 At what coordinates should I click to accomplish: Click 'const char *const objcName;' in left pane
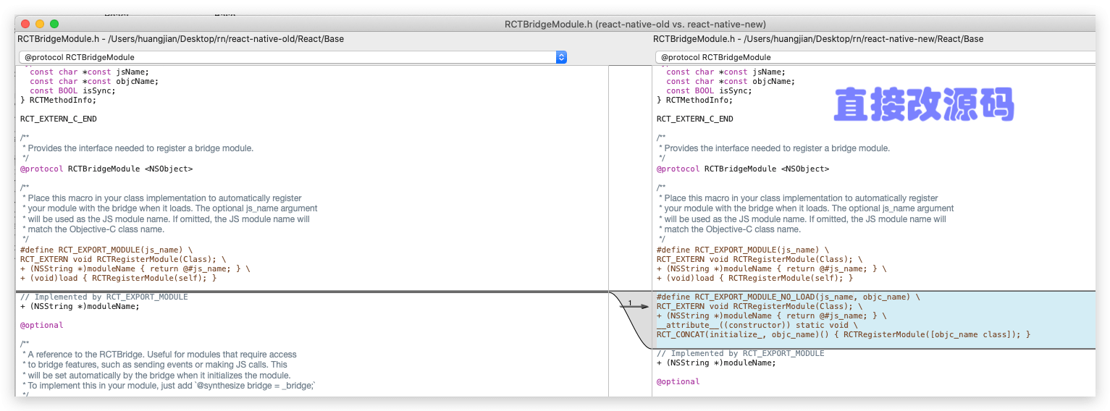pos(94,81)
